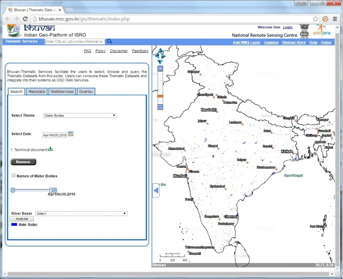343x279 pixels.
Task: Step date slider back with minus
Action: tap(13, 190)
